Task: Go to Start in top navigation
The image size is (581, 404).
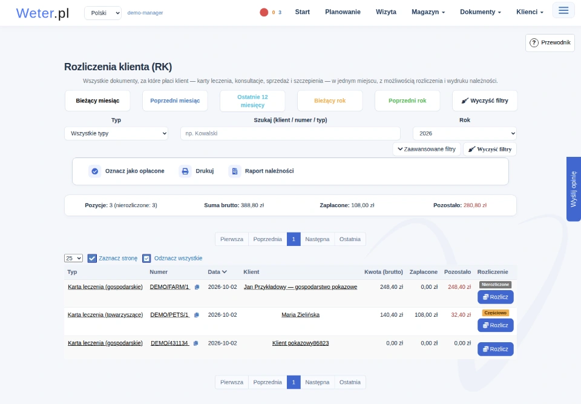Action: 303,12
